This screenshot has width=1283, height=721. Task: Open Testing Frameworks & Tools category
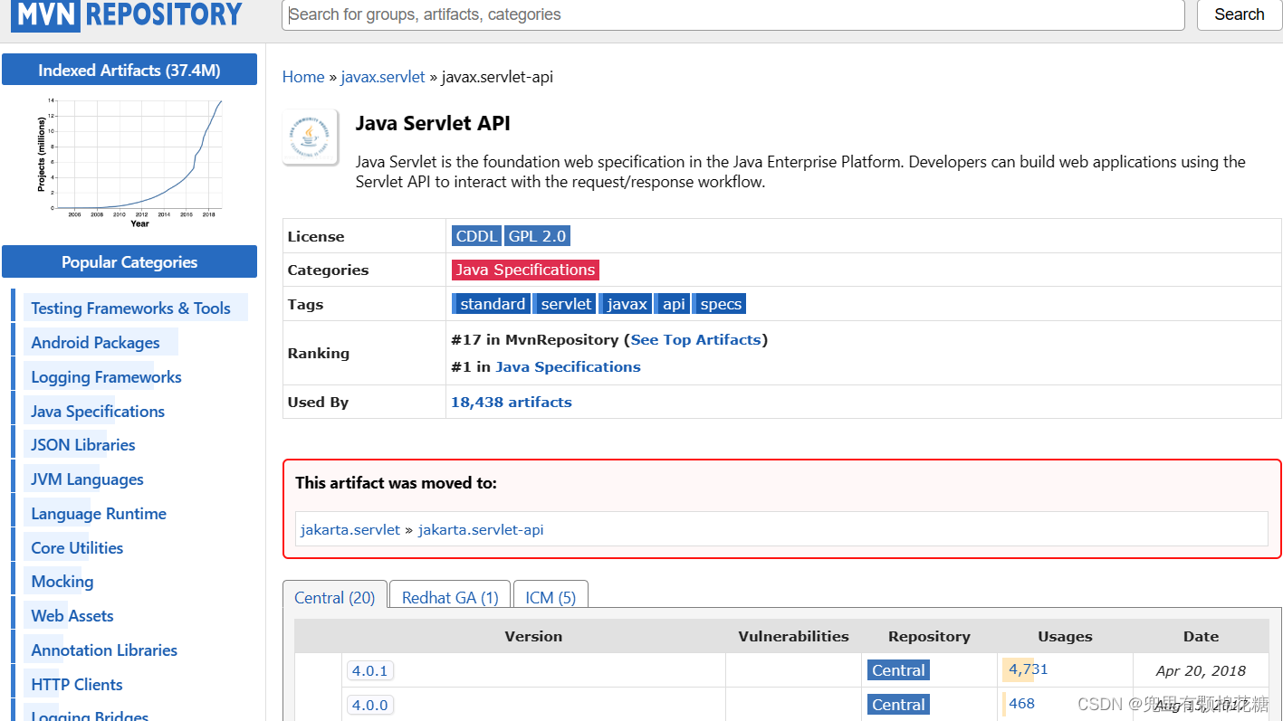(x=130, y=308)
